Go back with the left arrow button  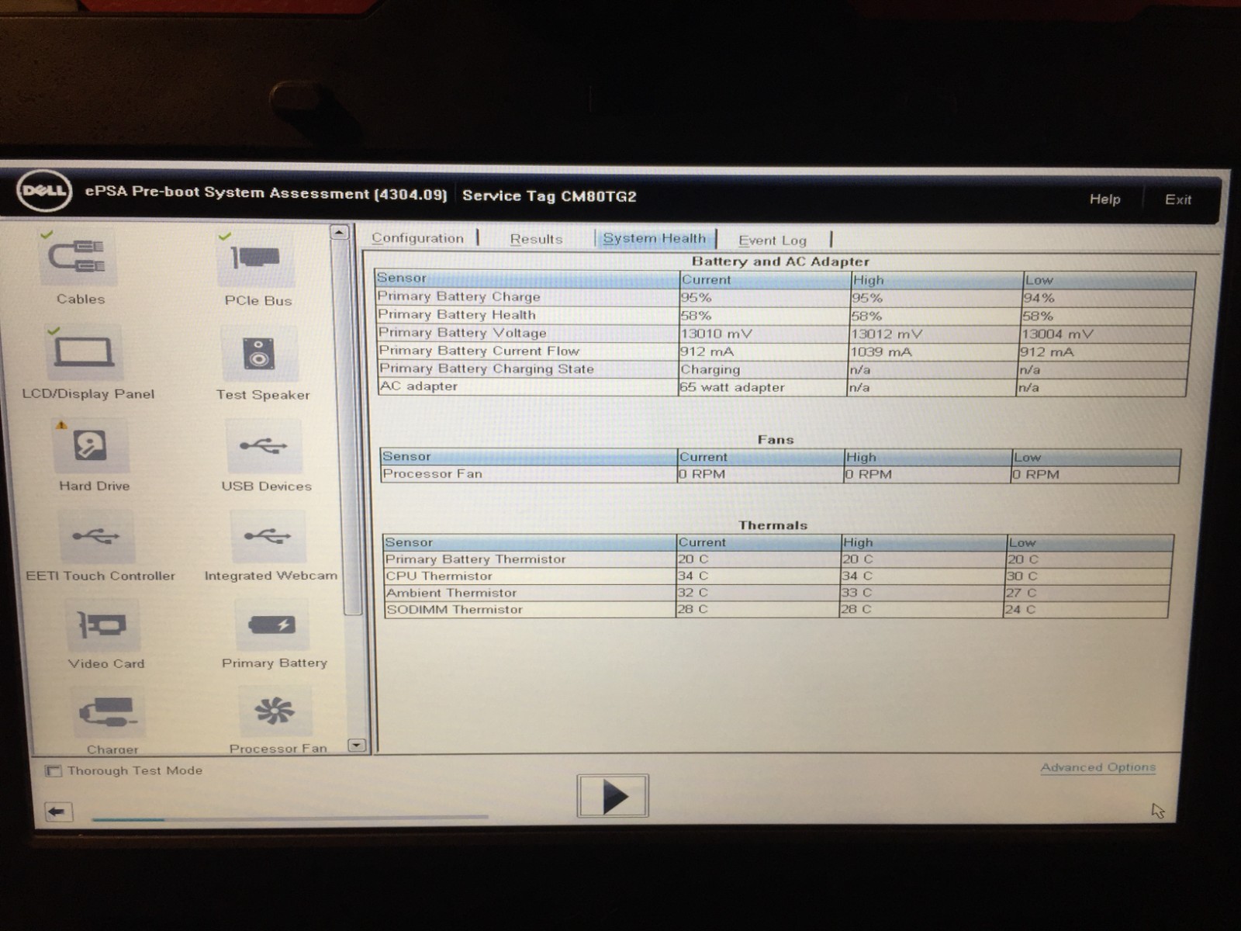pyautogui.click(x=59, y=812)
